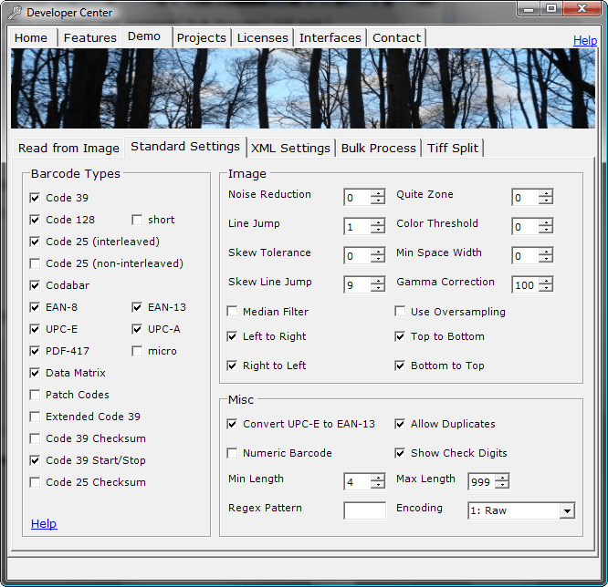Go to the Licenses tab
This screenshot has width=608, height=587.
point(263,38)
